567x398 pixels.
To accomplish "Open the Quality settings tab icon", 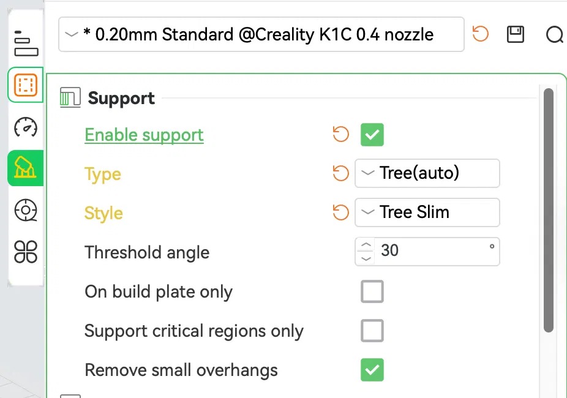I will tap(26, 43).
